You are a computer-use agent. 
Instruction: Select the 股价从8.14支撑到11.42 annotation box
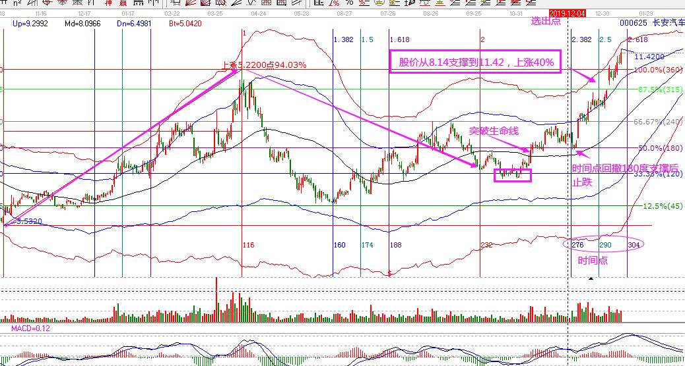474,63
